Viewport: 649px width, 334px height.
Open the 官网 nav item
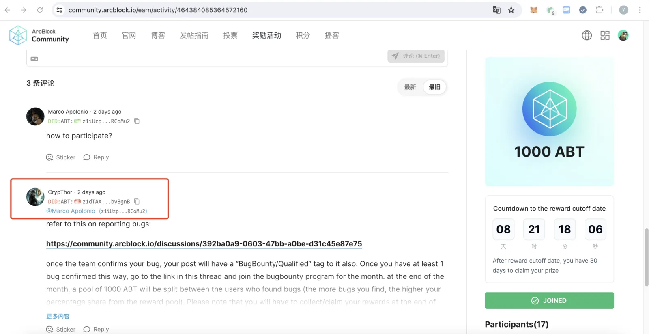(129, 35)
